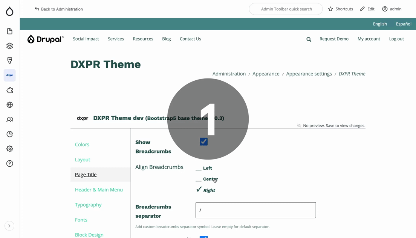Open the Help question mark icon

10,164
